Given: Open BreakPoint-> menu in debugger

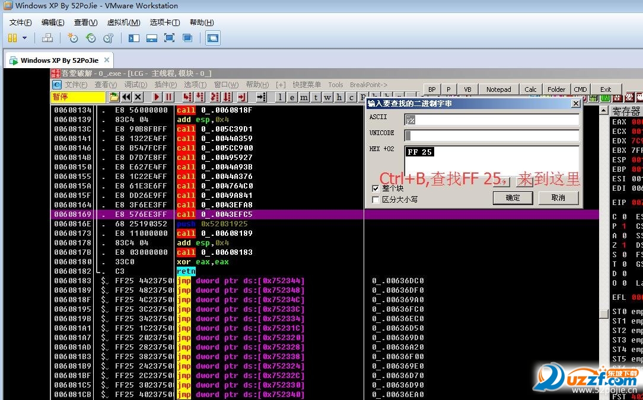Looking at the screenshot, I should 369,85.
